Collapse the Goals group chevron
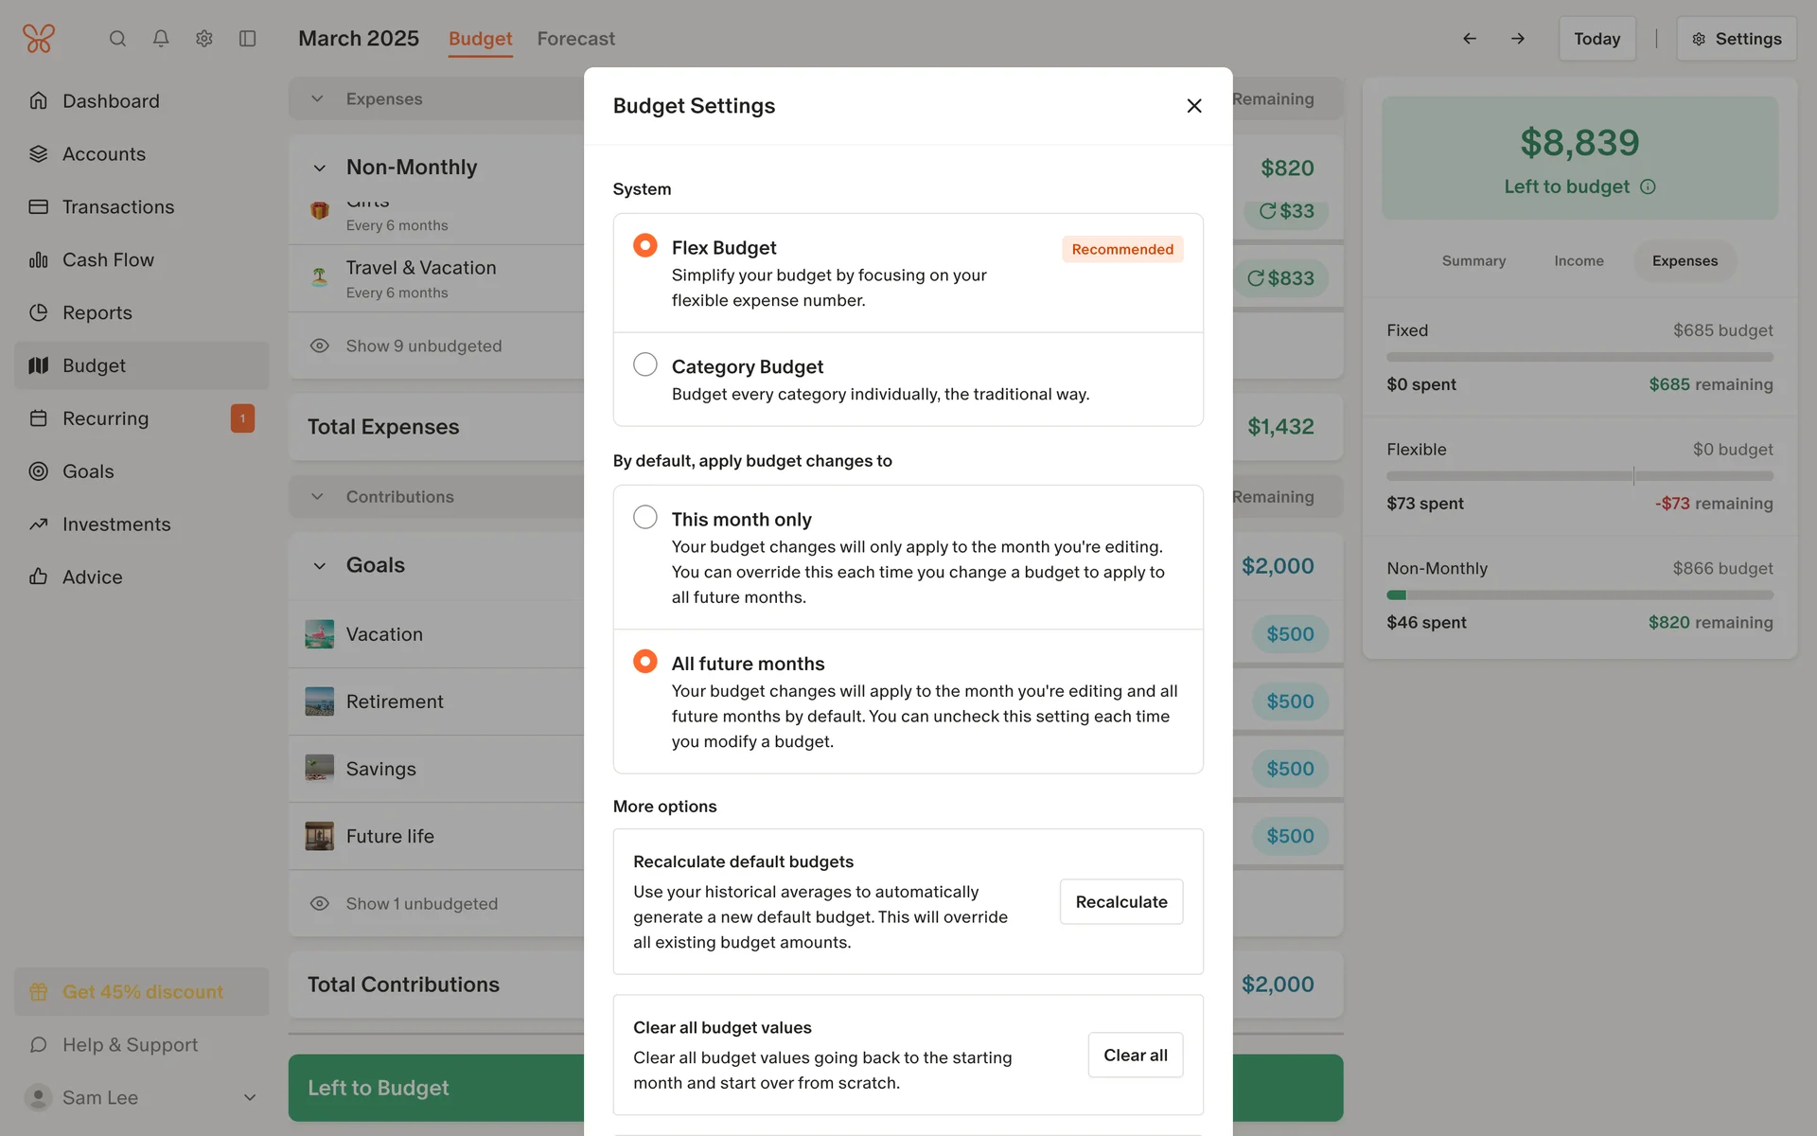 pos(320,566)
